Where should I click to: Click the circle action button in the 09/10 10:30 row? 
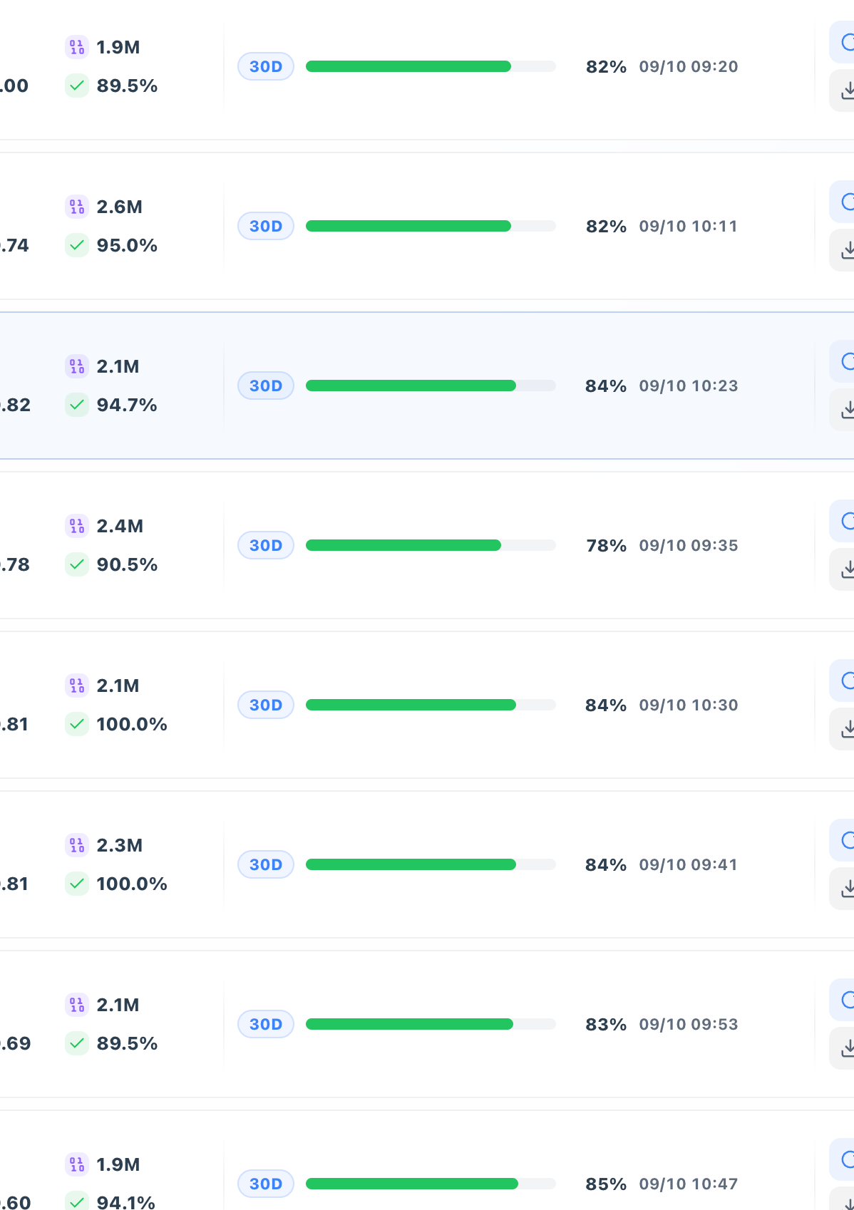pyautogui.click(x=844, y=681)
